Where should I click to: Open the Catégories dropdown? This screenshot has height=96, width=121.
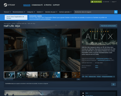31,12
